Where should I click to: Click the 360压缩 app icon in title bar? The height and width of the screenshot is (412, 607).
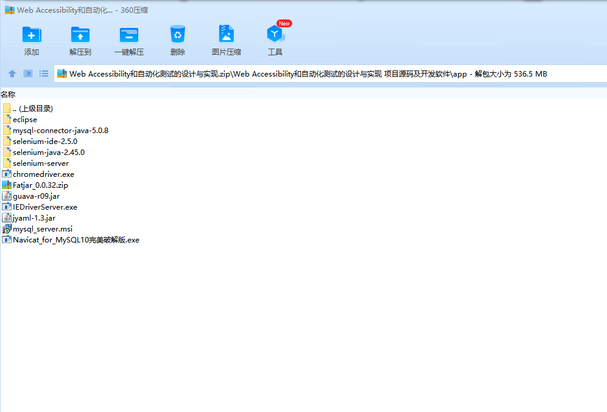click(x=9, y=10)
